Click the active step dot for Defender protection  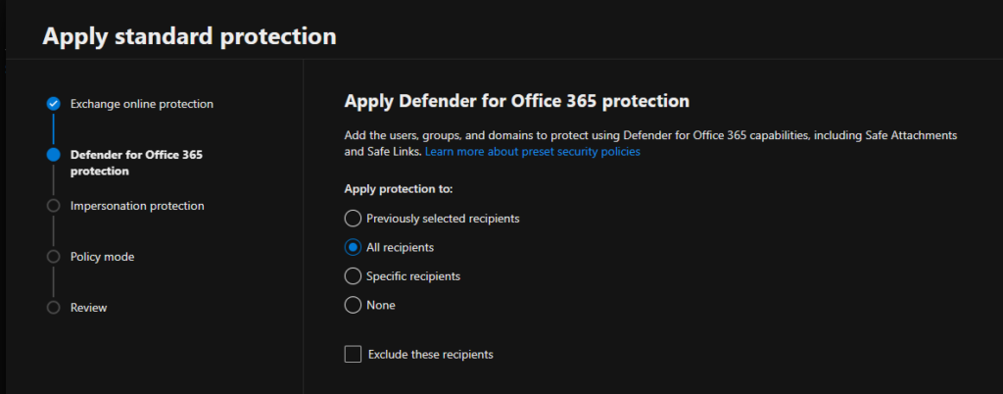coord(53,155)
